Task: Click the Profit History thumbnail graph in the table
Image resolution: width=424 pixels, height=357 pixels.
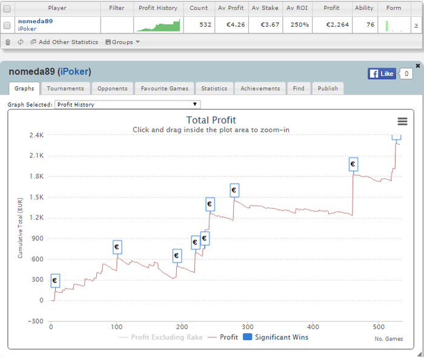Action: tap(159, 25)
